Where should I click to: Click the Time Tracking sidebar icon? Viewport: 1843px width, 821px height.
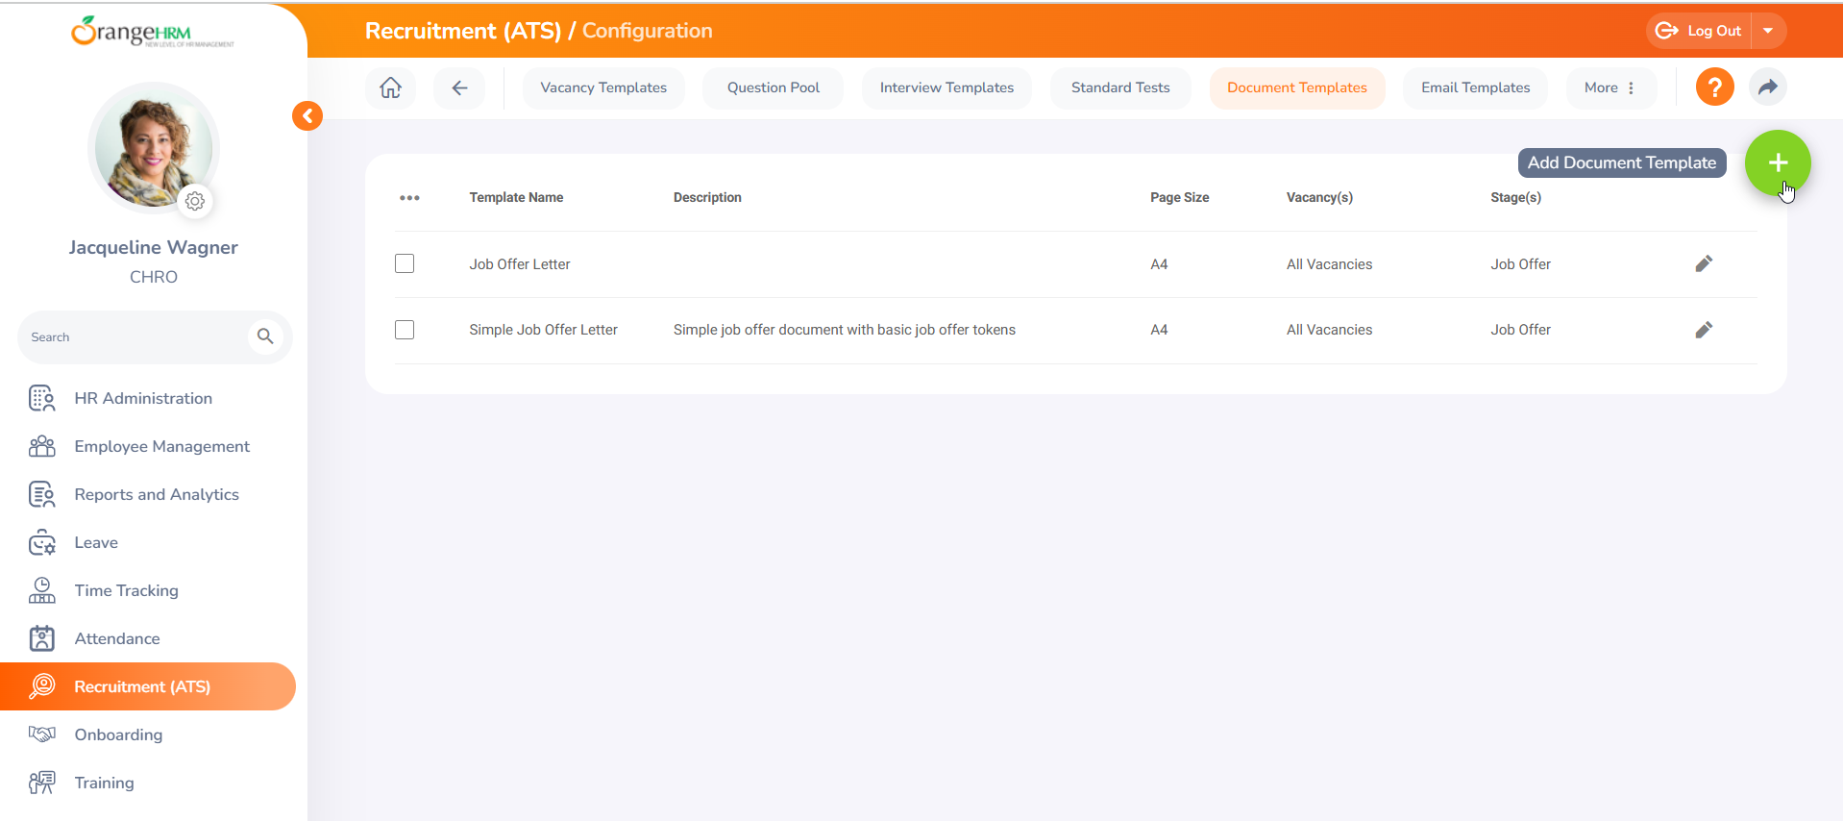pos(42,590)
